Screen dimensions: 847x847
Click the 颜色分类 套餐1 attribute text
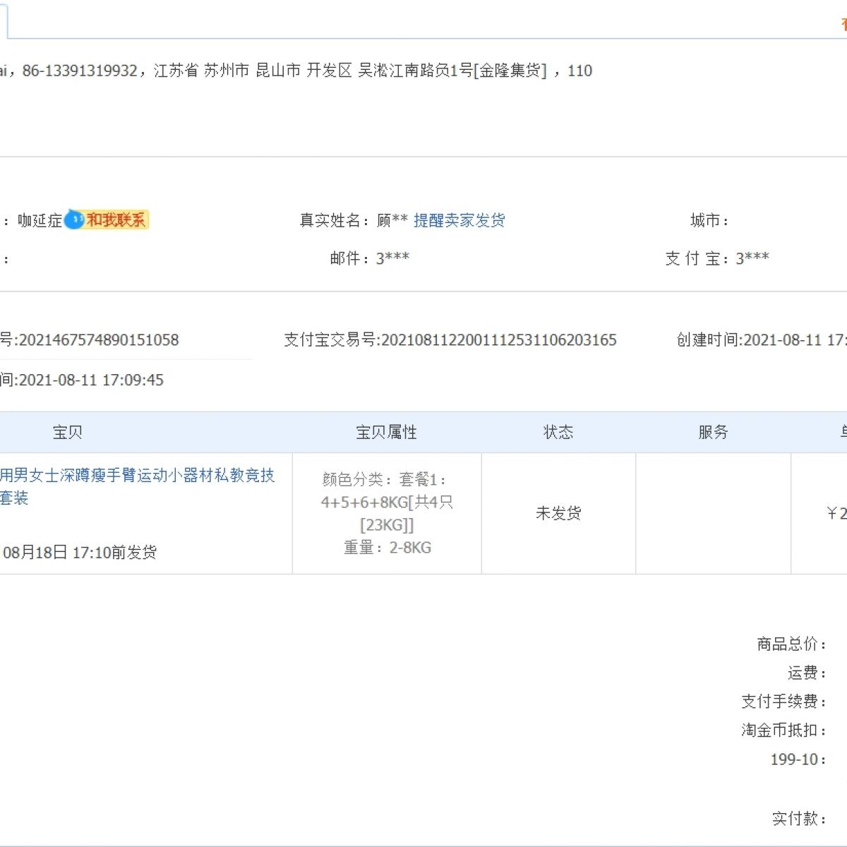[385, 480]
